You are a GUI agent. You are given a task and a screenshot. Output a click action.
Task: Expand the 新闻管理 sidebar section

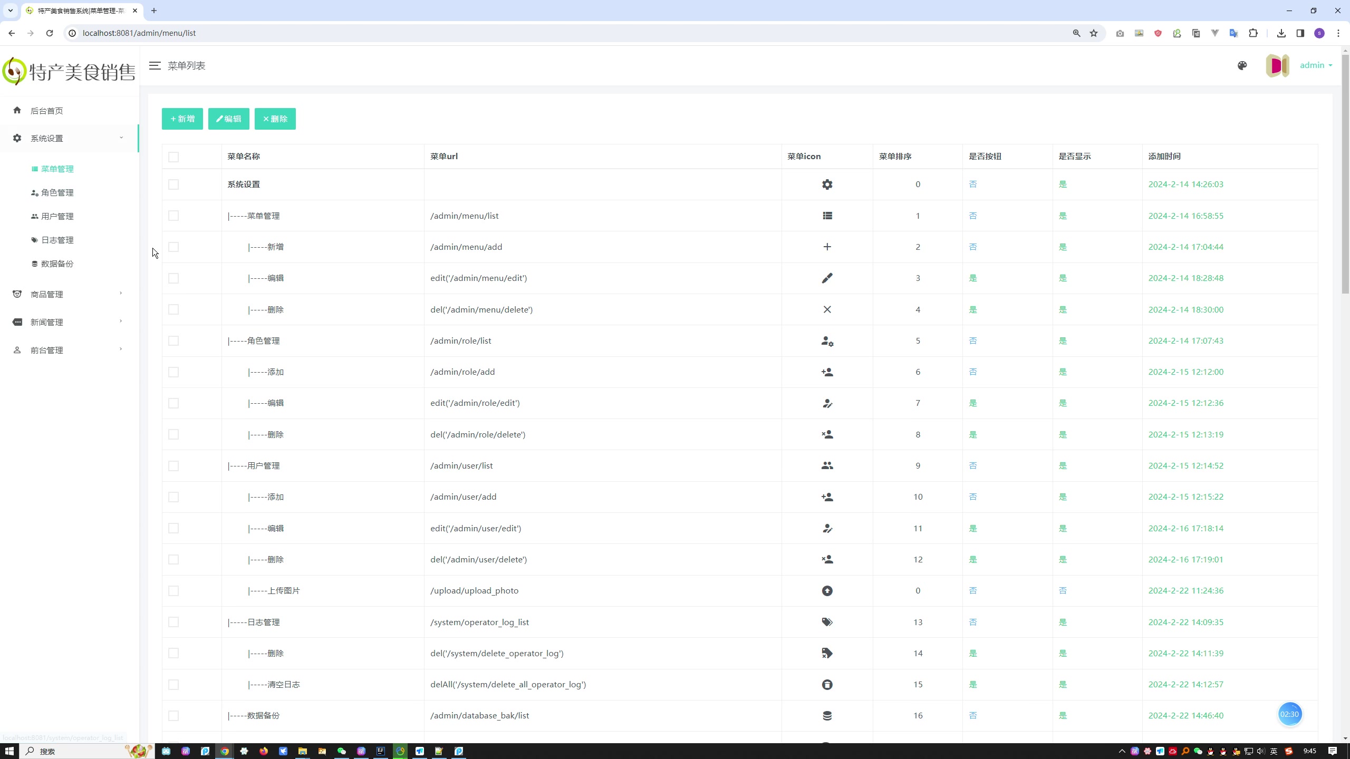70,322
